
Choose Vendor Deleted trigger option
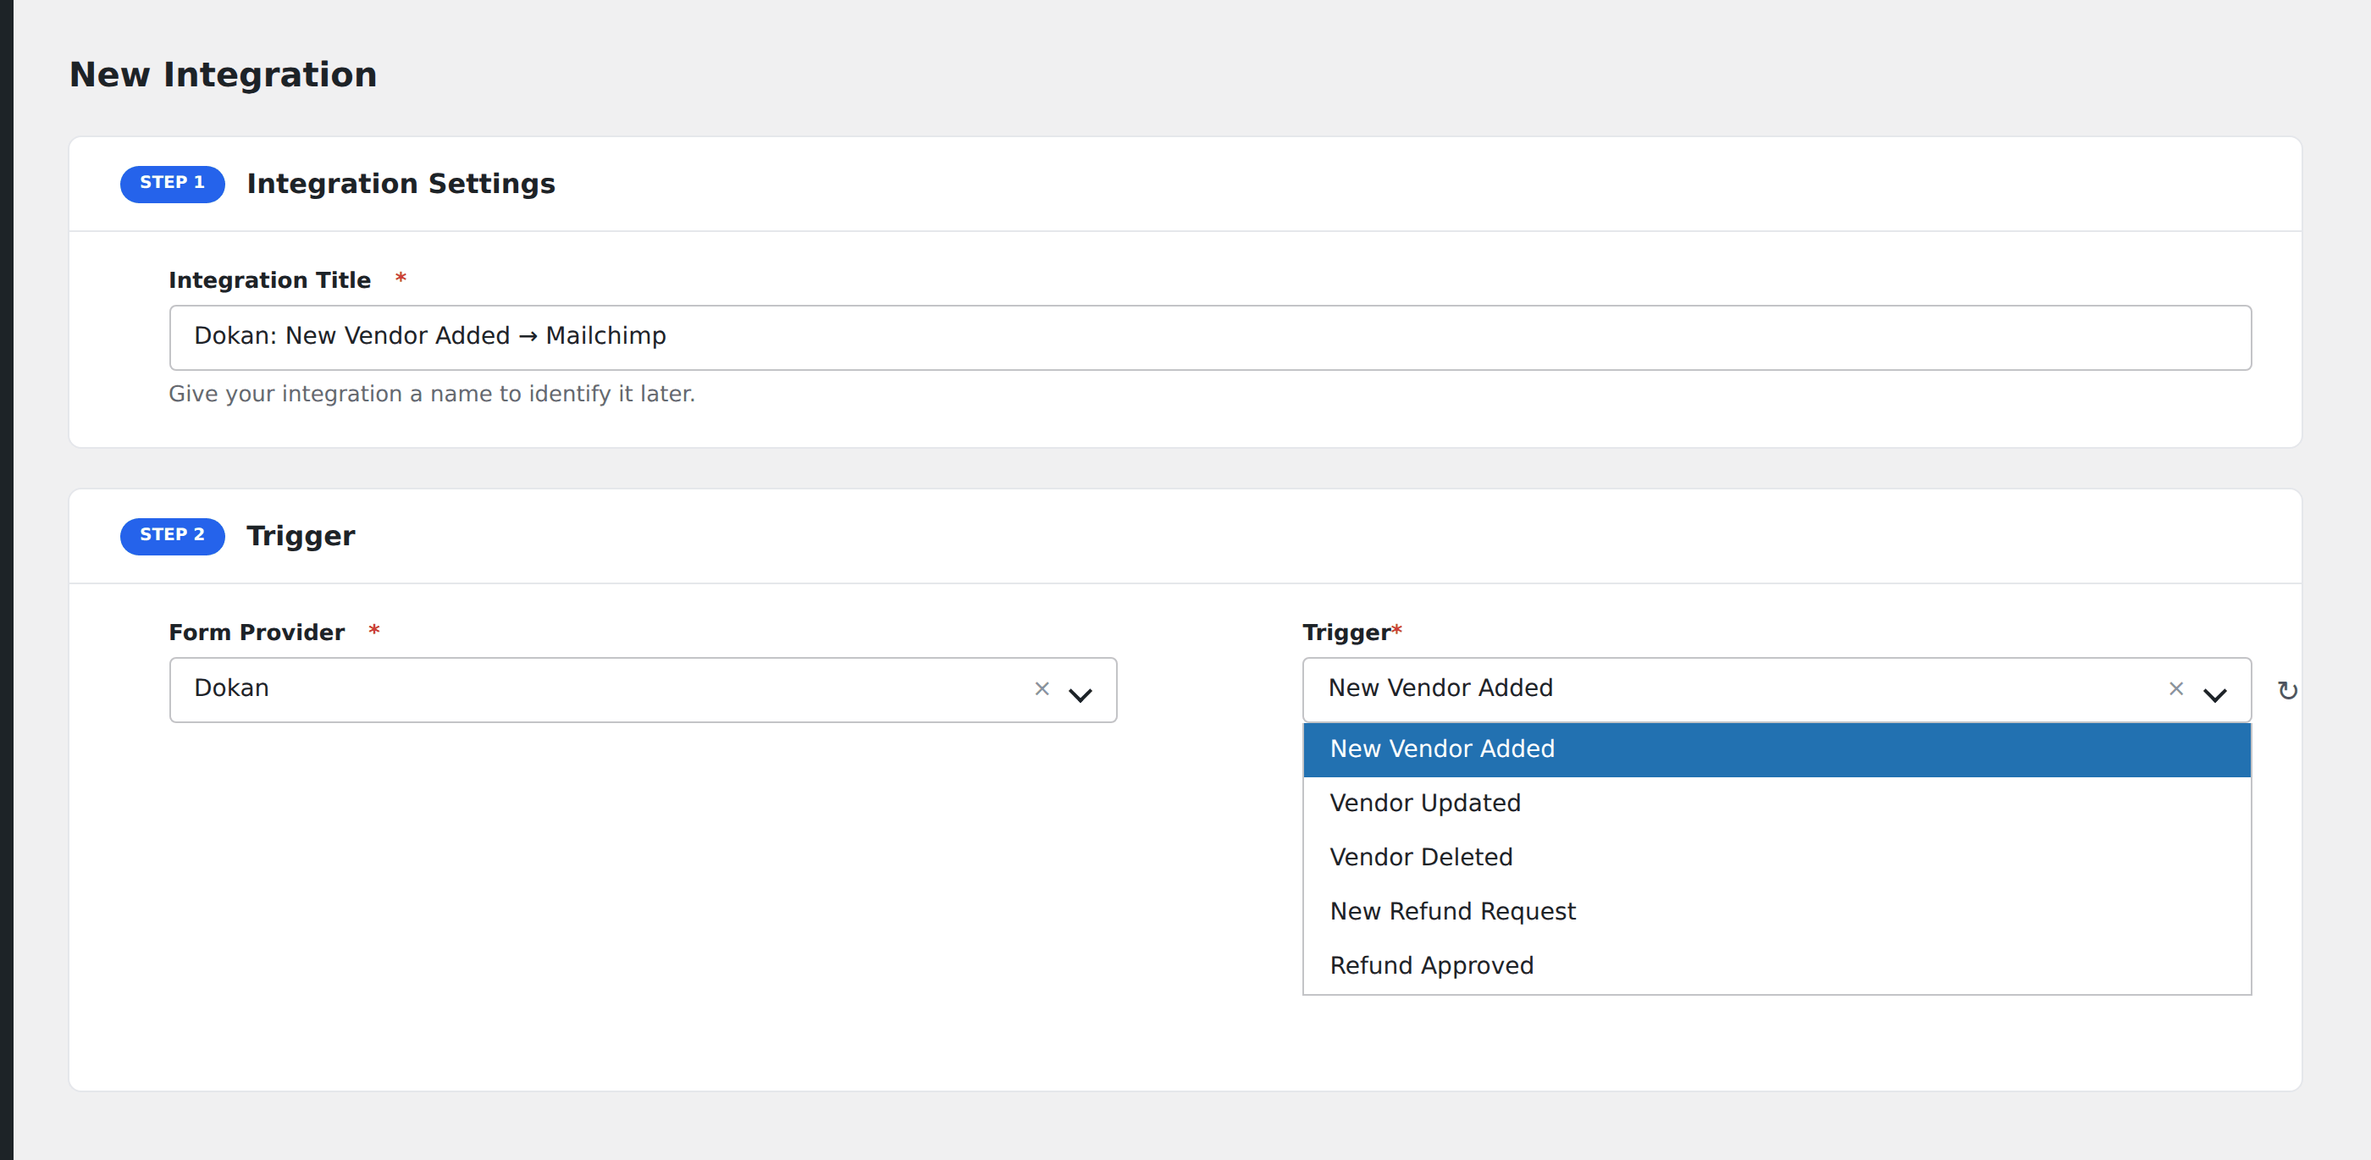tap(1777, 857)
